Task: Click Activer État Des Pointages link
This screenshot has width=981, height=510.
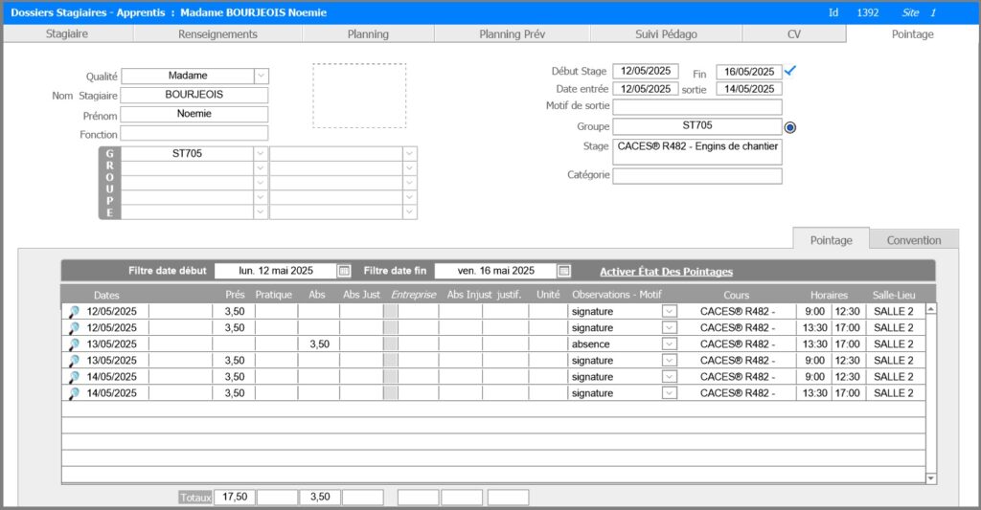Action: (x=666, y=272)
